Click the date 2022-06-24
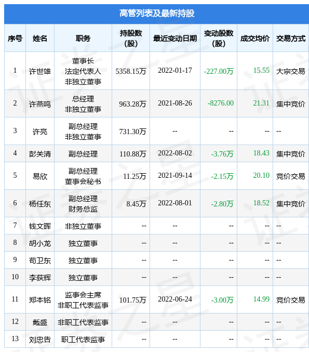This screenshot has height=352, width=309. click(x=175, y=299)
